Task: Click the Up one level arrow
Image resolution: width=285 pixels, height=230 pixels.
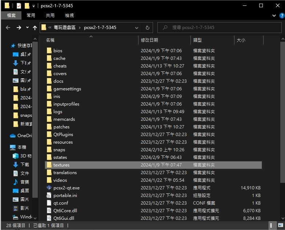Action: pyautogui.click(x=35, y=28)
